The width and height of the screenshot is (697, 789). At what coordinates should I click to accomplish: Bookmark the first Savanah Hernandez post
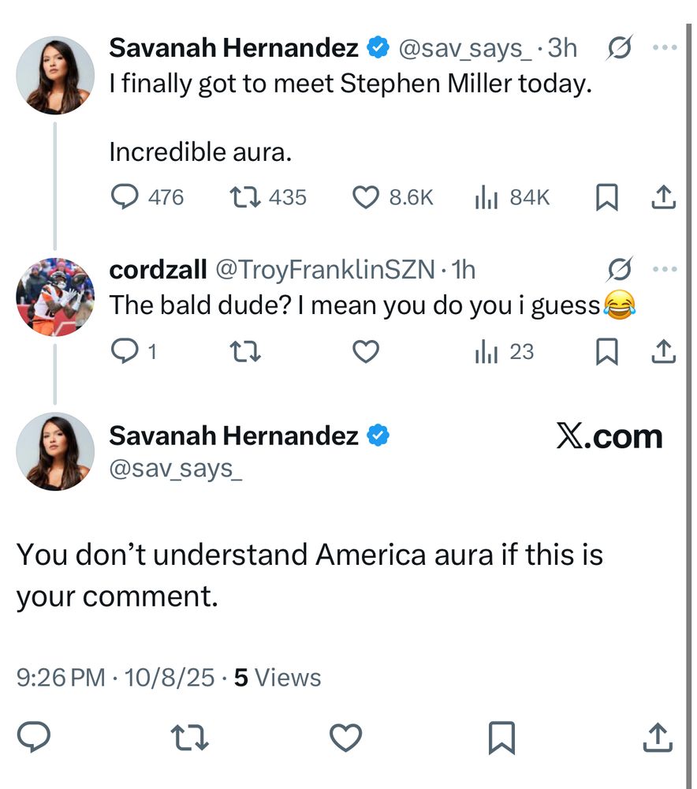coord(606,197)
